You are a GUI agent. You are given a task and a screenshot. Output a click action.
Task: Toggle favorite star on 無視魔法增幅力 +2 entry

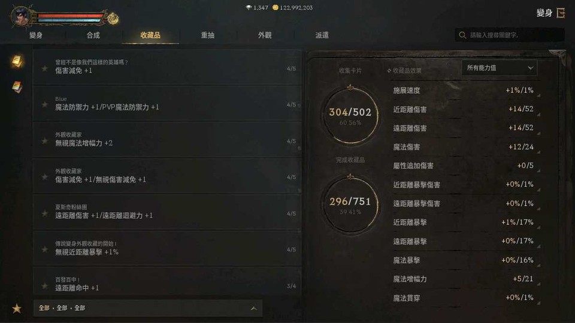tap(45, 141)
